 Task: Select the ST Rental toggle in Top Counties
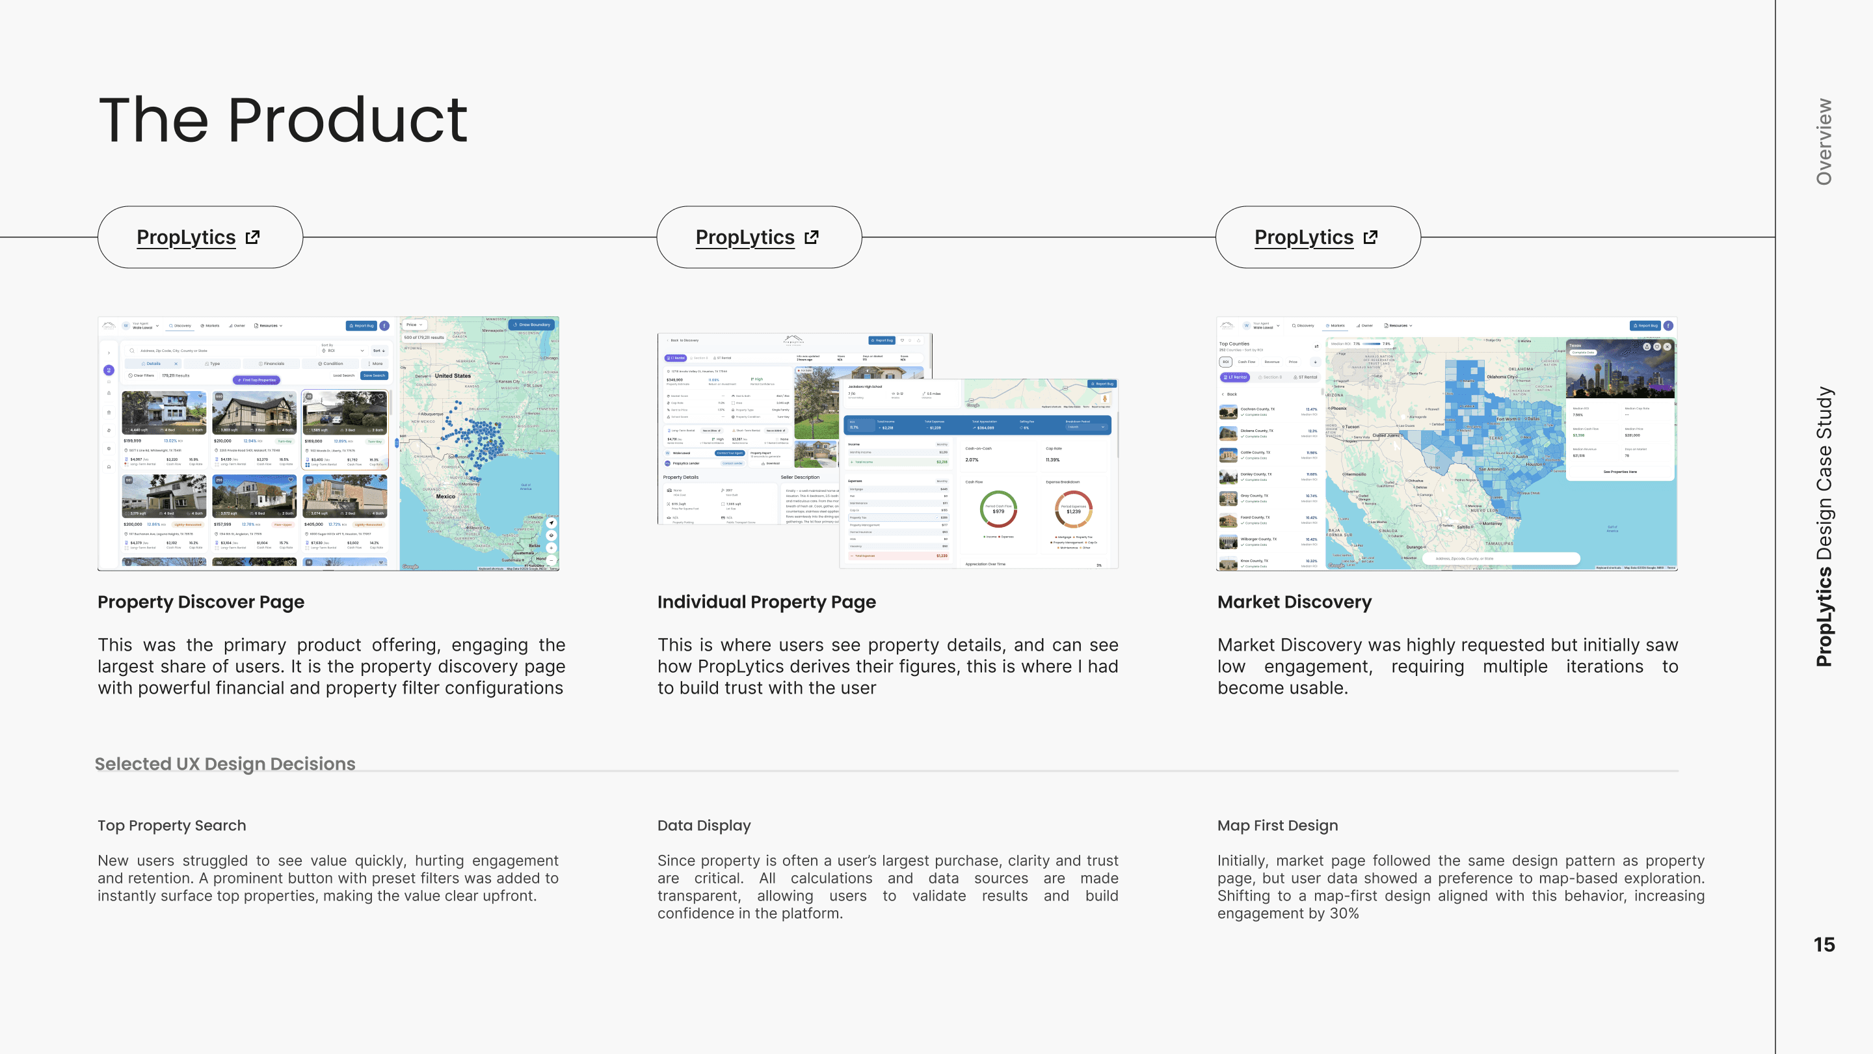[1306, 377]
